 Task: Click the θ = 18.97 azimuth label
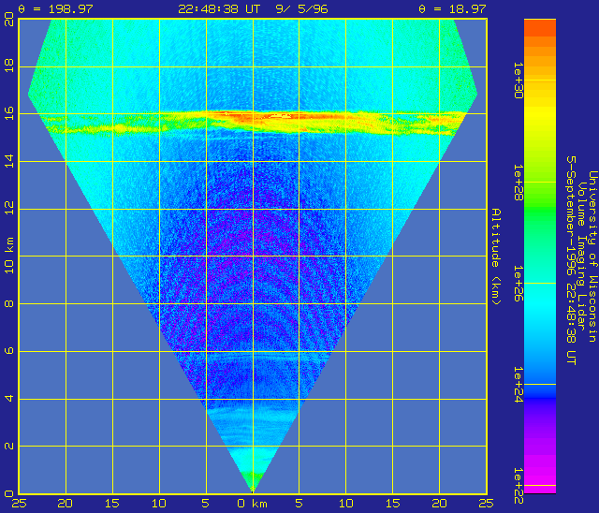click(452, 8)
